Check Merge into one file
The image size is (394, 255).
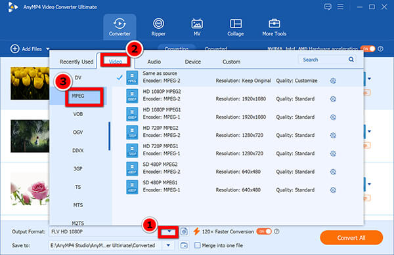[x=198, y=245]
